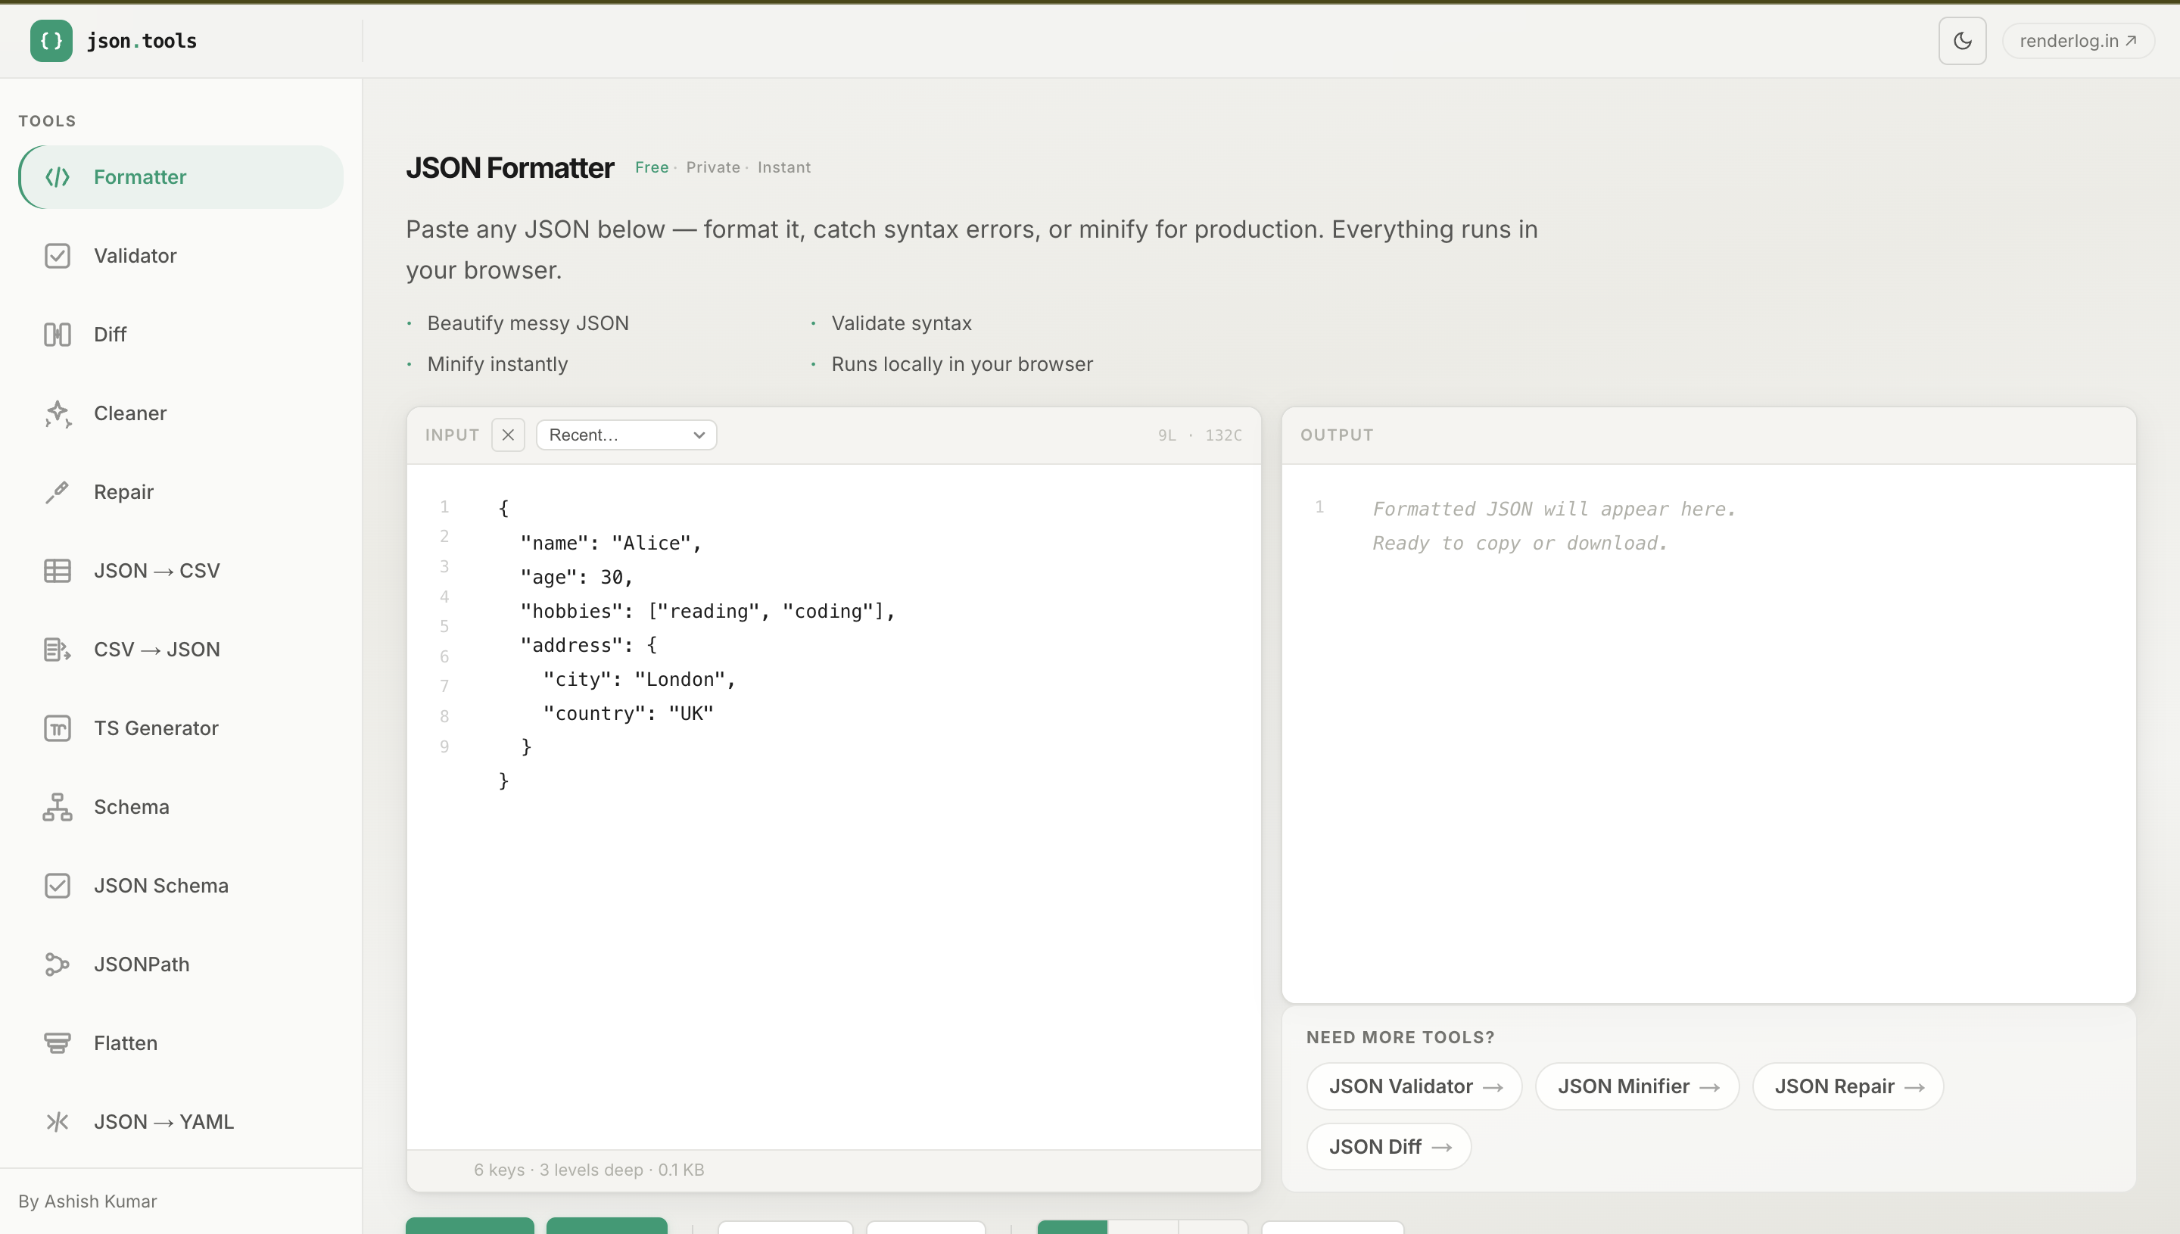
Task: Click the '9L · 132C' counter
Action: pyautogui.click(x=1200, y=435)
